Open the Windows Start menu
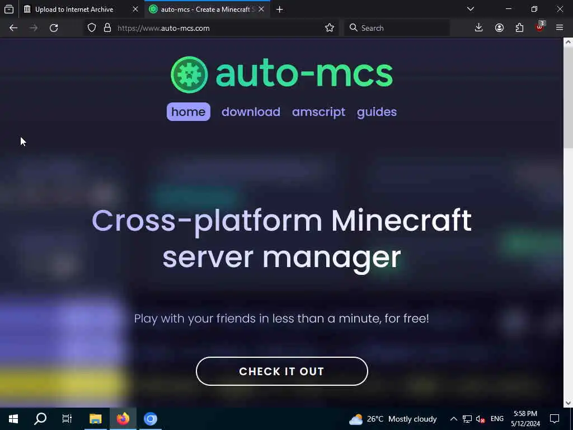Image resolution: width=573 pixels, height=430 pixels. click(13, 419)
